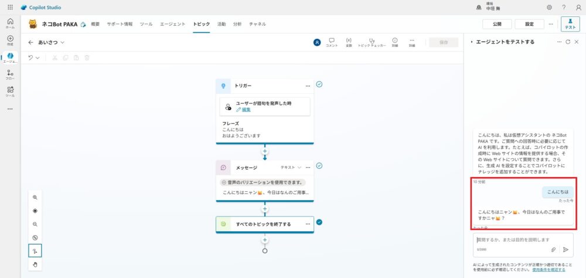
Task: Go back using the arrow beside あいさつ
Action: click(x=30, y=43)
